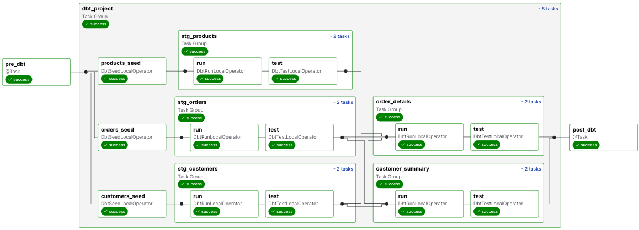Viewport: 639px width, 230px height.
Task: Click success badge under dbt_project title
Action: [x=96, y=24]
